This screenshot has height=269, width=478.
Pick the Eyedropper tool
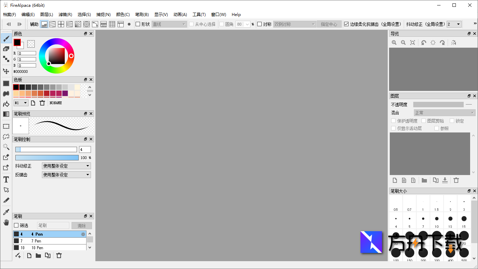pos(6,212)
